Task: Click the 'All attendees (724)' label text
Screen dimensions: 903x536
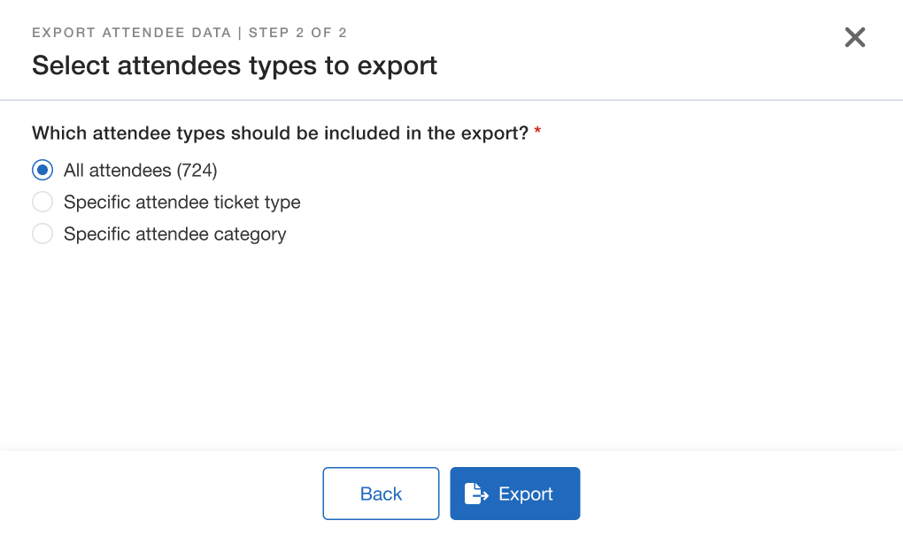Action: pos(140,170)
